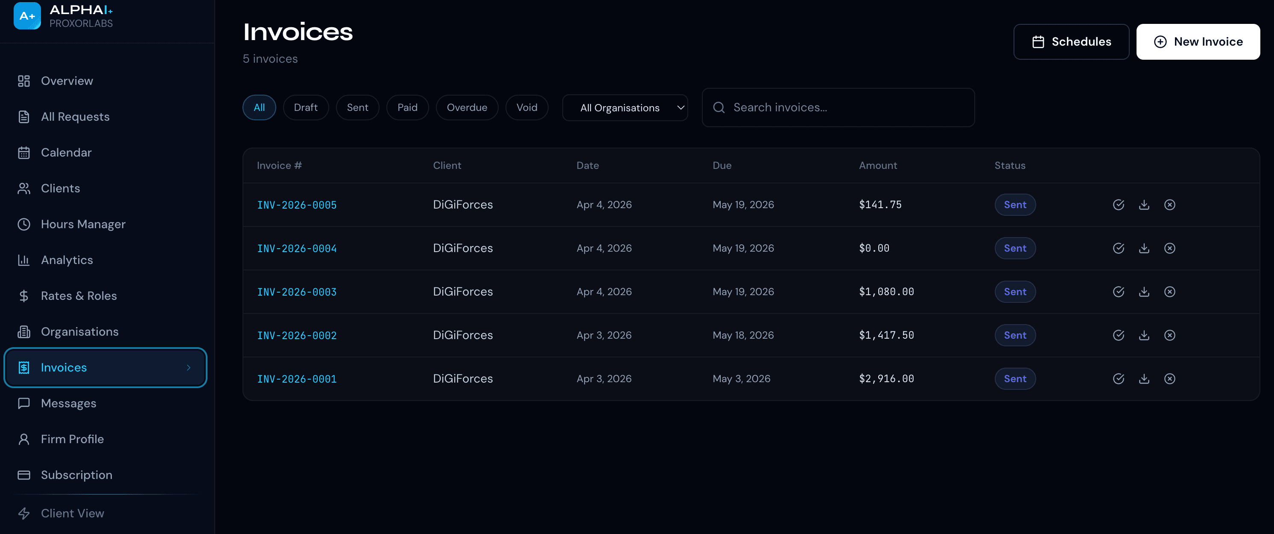Download invoice INV-2026-0001 icon
The image size is (1274, 534).
coord(1144,378)
